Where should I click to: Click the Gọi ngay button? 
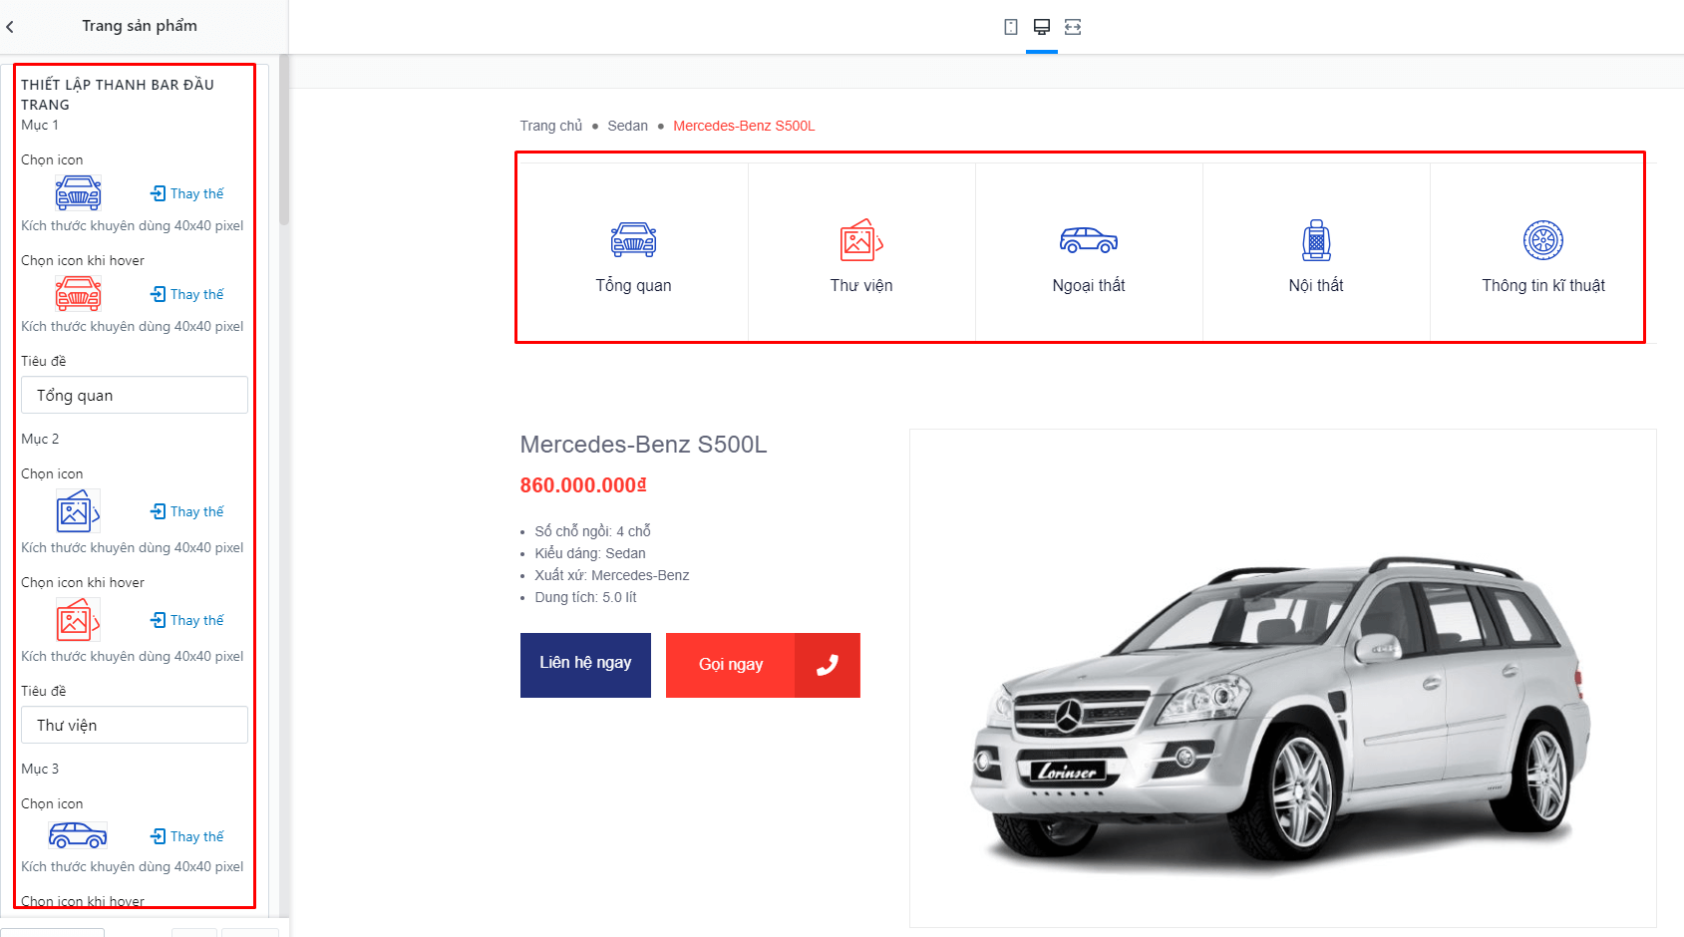tap(763, 665)
